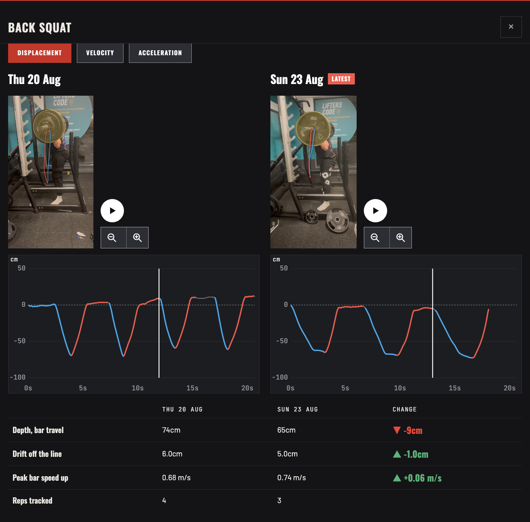Click the 'Peak bar speed up' row label
Image resolution: width=530 pixels, height=522 pixels.
pos(40,478)
